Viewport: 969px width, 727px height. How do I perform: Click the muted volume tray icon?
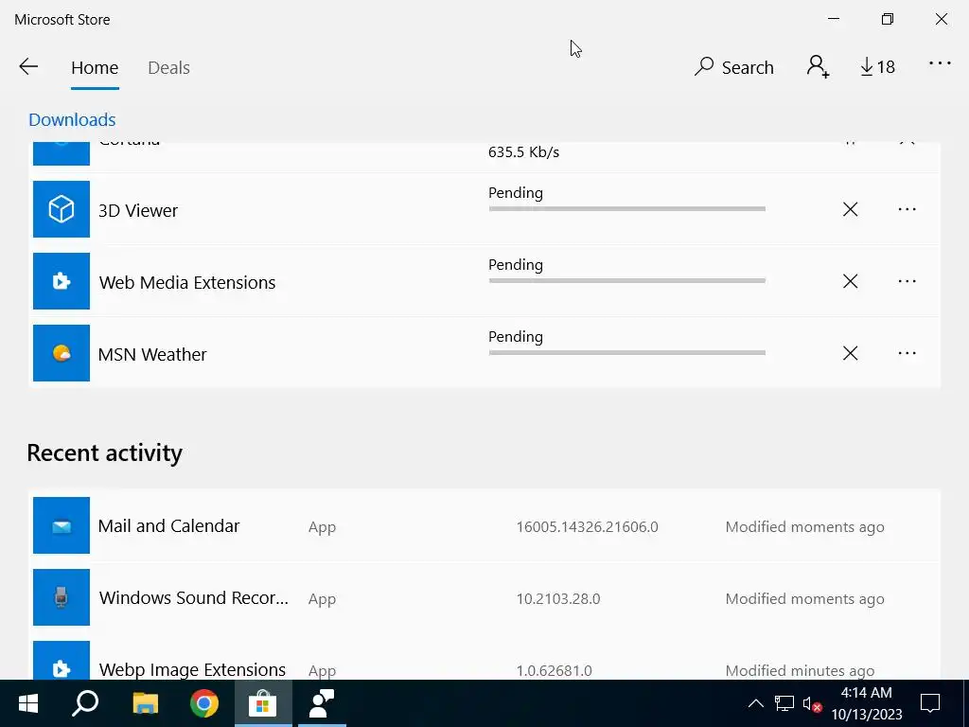tap(812, 704)
